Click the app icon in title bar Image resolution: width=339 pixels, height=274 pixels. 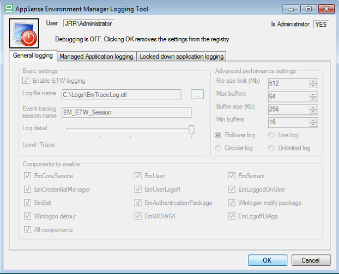[9, 9]
